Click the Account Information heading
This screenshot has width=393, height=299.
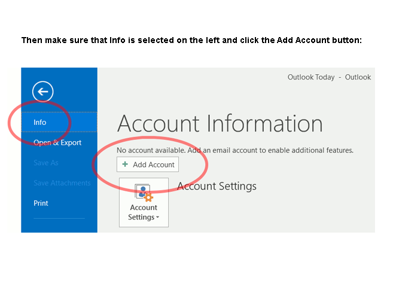pyautogui.click(x=220, y=124)
